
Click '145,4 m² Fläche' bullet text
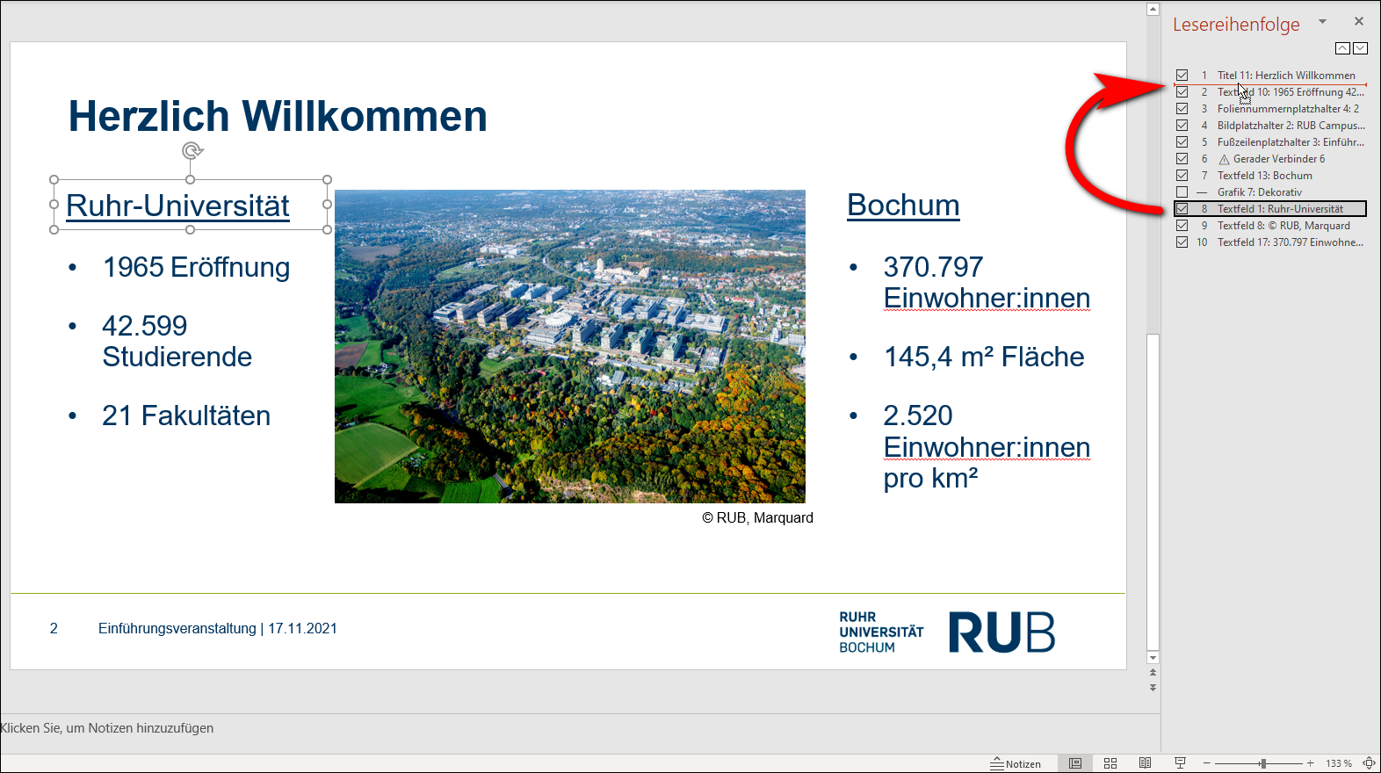(984, 357)
